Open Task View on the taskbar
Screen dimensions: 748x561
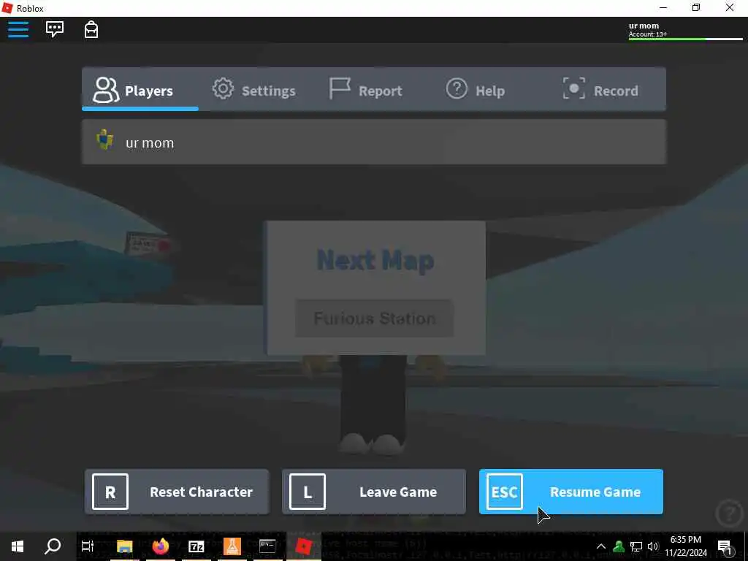(x=88, y=546)
